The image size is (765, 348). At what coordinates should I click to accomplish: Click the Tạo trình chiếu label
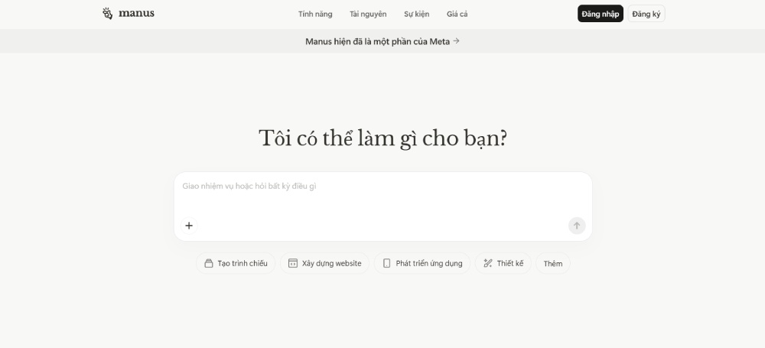[x=243, y=263]
